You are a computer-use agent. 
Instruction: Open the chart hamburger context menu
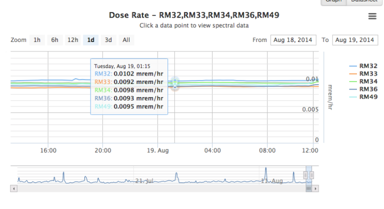tap(372, 16)
